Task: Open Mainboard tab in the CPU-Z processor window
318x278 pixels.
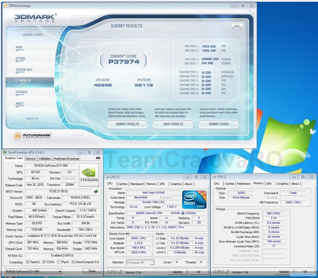Action: point(137,184)
